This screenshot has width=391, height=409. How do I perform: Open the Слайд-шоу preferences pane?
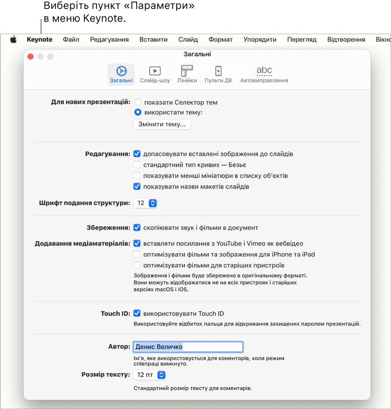pyautogui.click(x=155, y=74)
